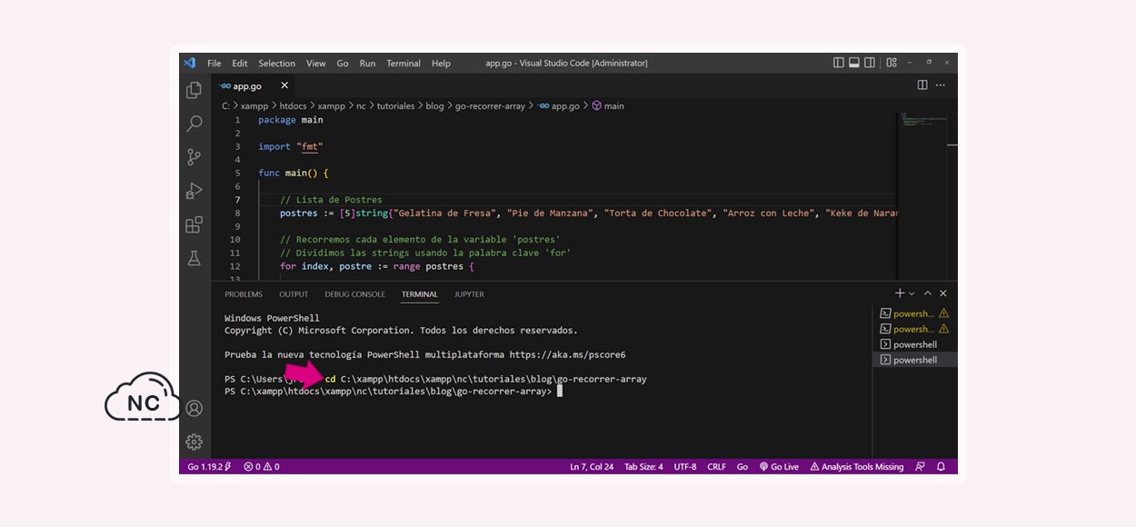Open the Terminal menu in menu bar
The width and height of the screenshot is (1136, 527).
click(404, 64)
